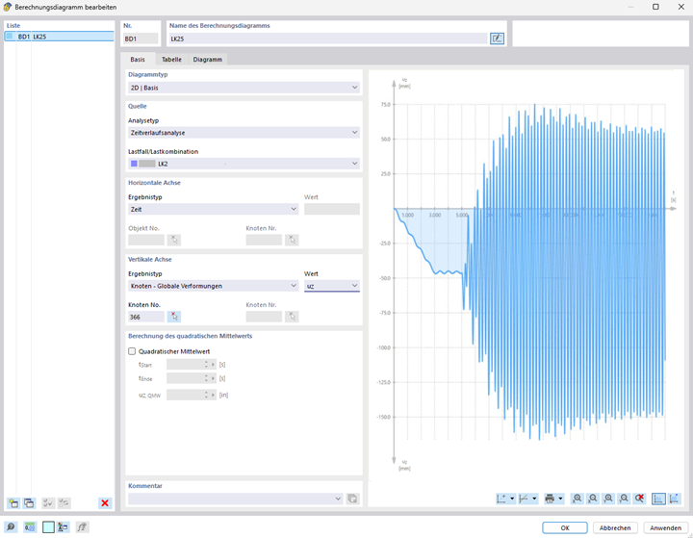
Task: Pick node in graphic next to 366
Action: tap(174, 317)
